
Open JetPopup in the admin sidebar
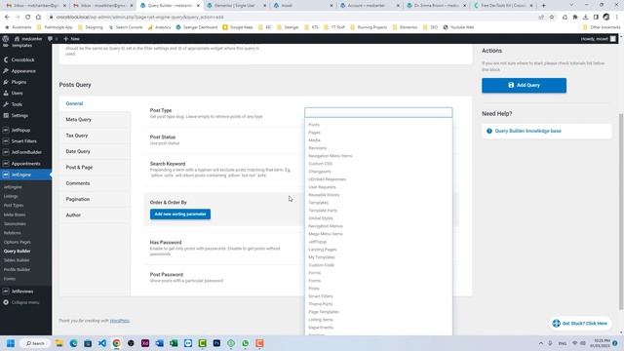point(20,130)
